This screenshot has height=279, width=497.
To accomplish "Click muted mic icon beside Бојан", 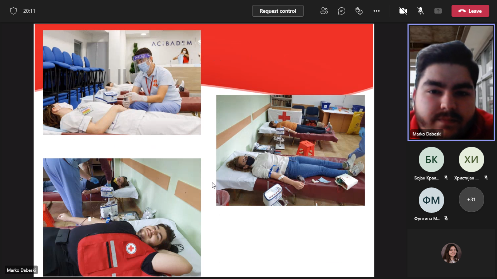I will [x=446, y=178].
